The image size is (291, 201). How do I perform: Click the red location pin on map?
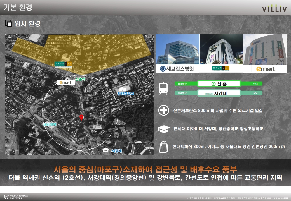(x=81, y=117)
